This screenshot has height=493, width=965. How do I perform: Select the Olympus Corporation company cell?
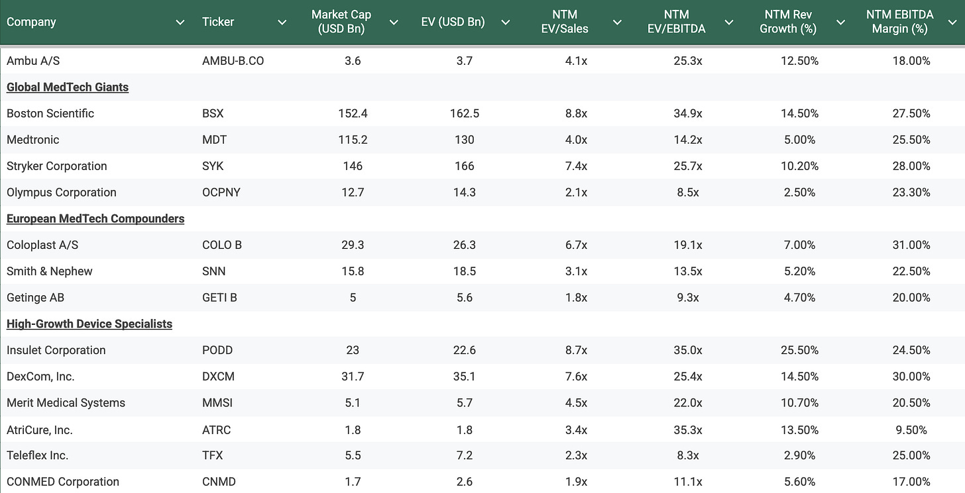click(x=62, y=193)
